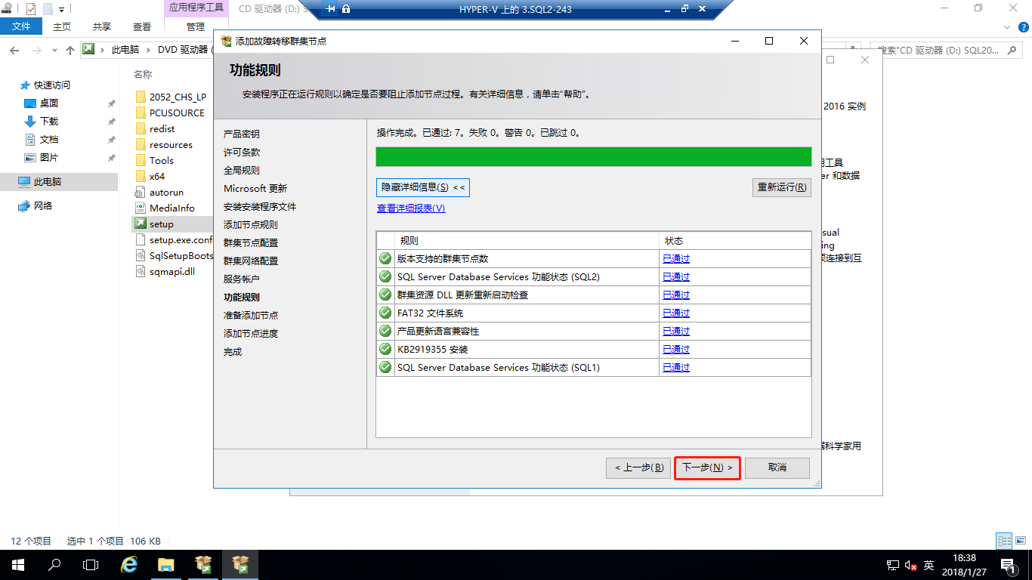Switch to the 主页 ribbon tab
Image resolution: width=1032 pixels, height=580 pixels.
pyautogui.click(x=62, y=26)
